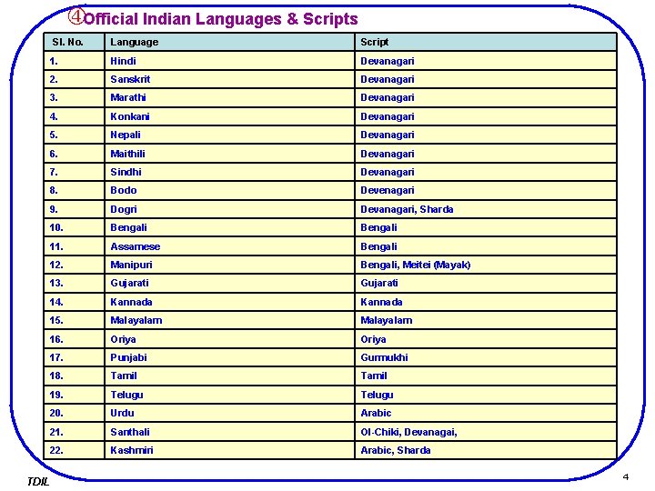Click the "Manipuri" language cell
The height and width of the screenshot is (491, 655).
coord(229,265)
